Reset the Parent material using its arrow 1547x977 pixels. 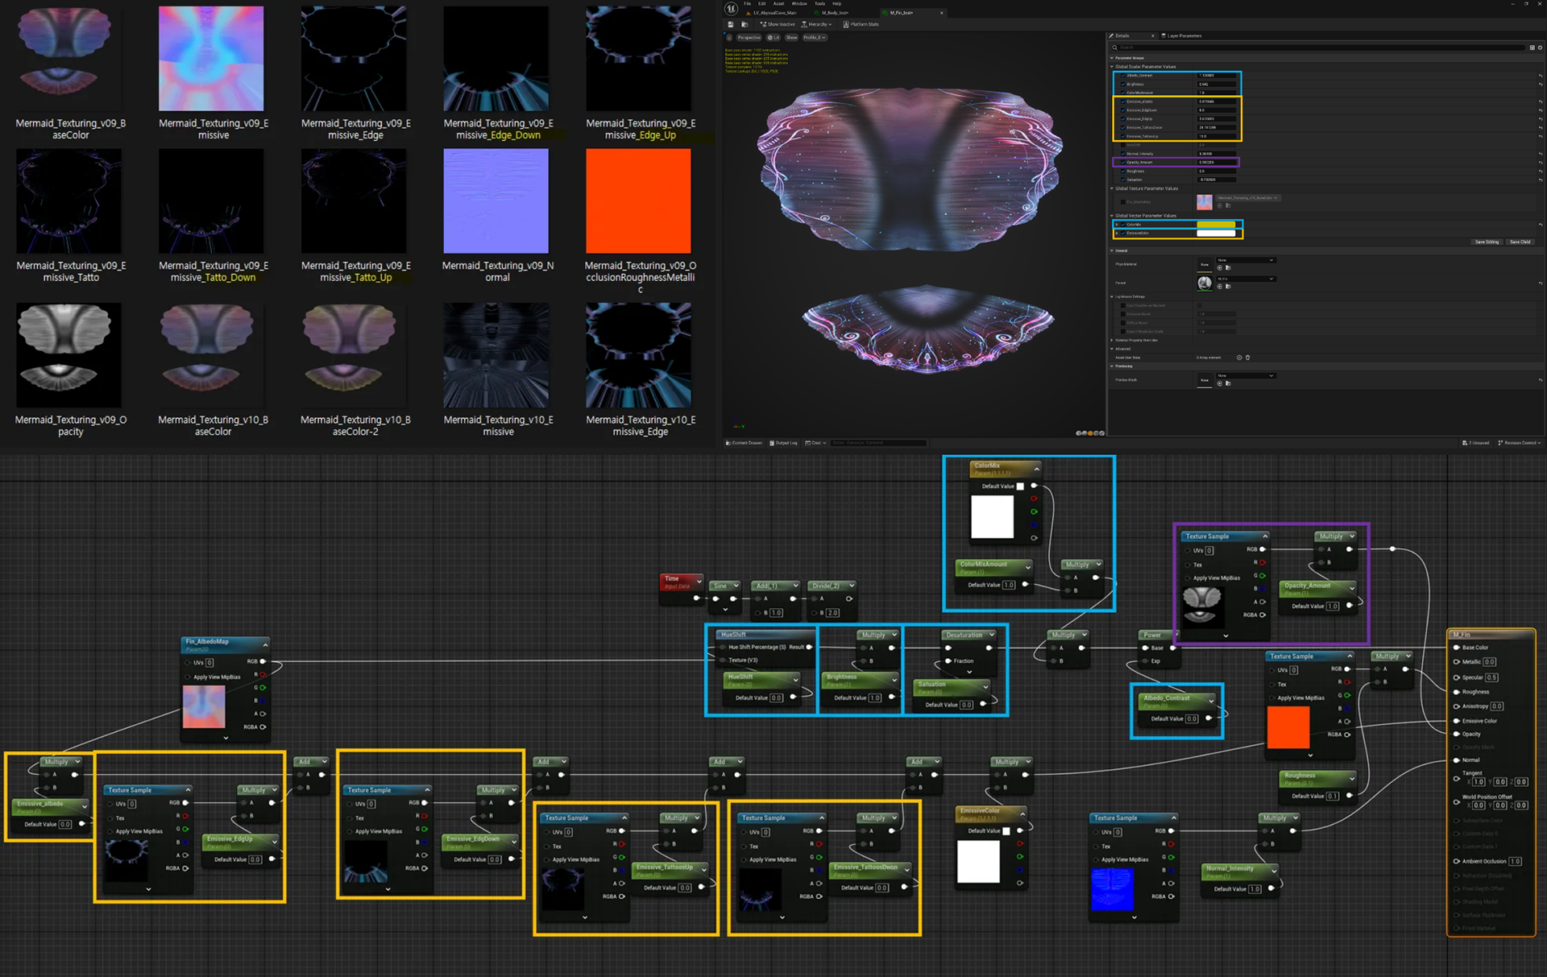pyautogui.click(x=1541, y=284)
